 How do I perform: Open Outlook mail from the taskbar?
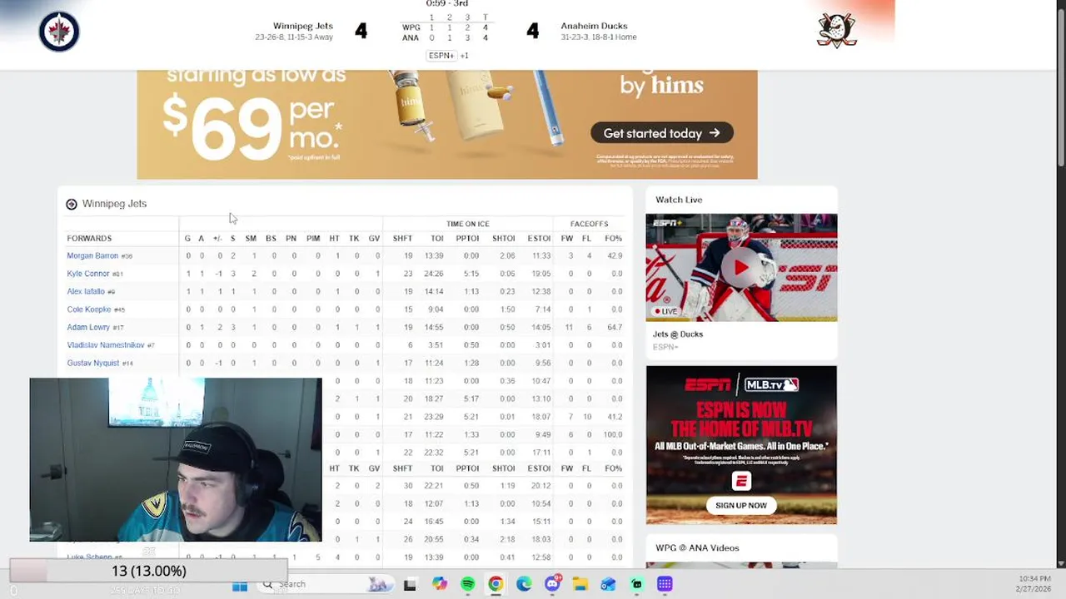[x=608, y=585]
